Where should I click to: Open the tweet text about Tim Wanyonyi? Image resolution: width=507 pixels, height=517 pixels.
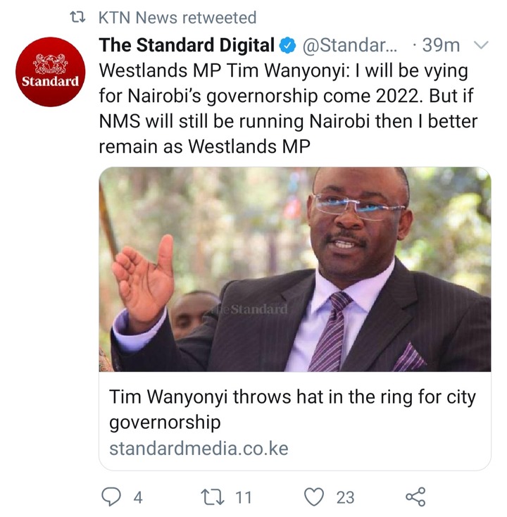coord(288,108)
